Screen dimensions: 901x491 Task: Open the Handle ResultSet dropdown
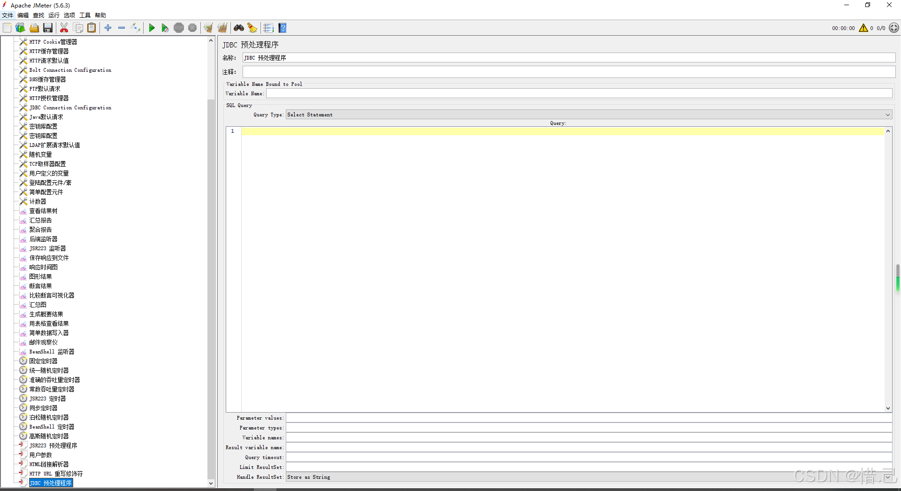tap(589, 477)
